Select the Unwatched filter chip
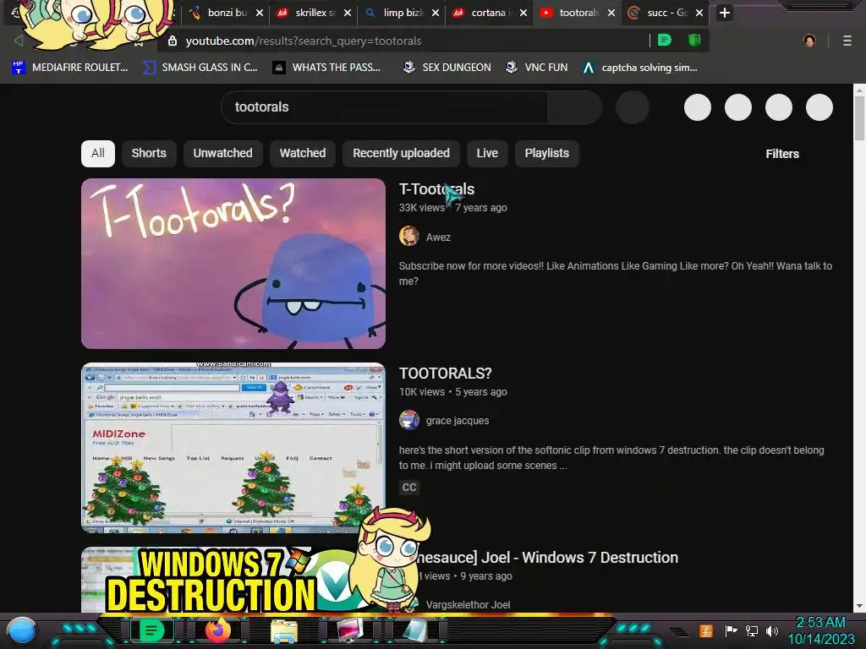866x649 pixels. [222, 154]
